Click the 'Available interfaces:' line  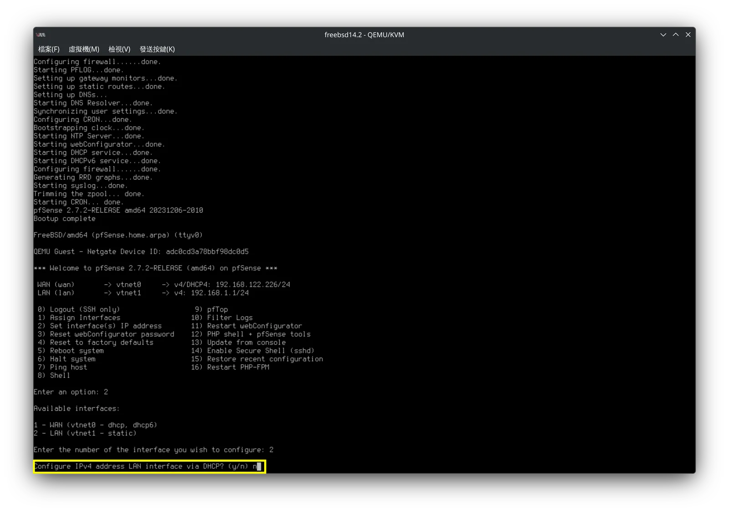point(77,408)
